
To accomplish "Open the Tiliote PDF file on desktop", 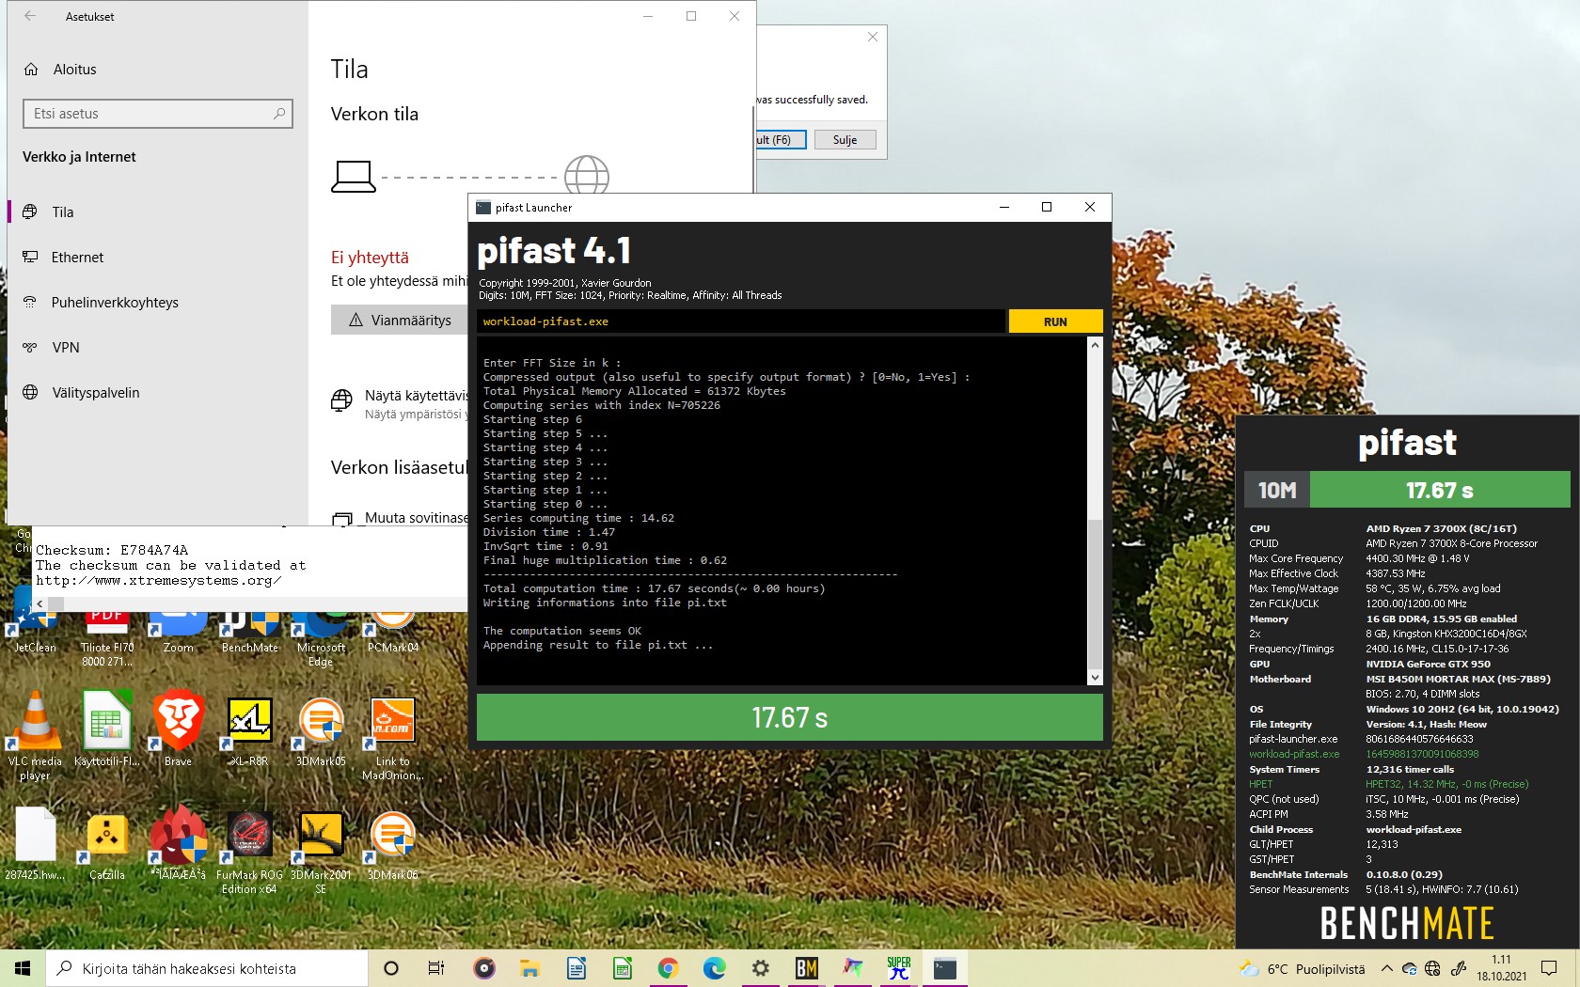I will pos(106,639).
